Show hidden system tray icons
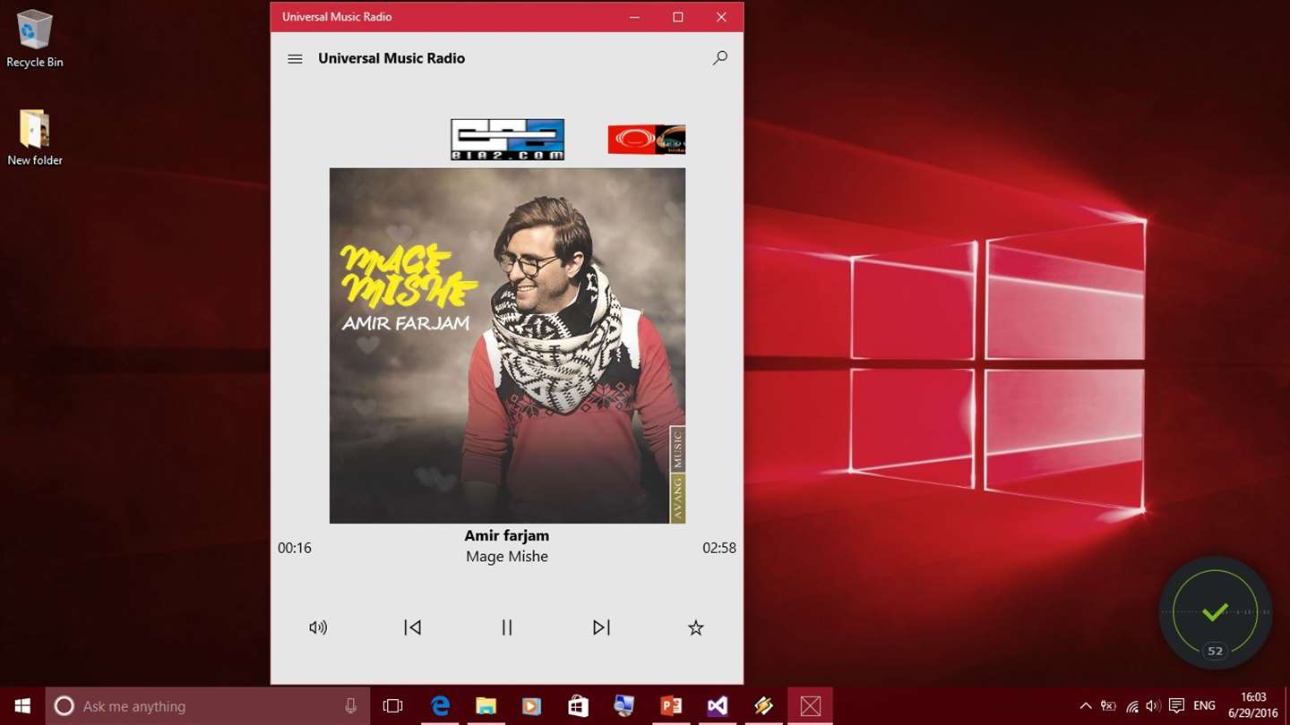Image resolution: width=1290 pixels, height=725 pixels. click(x=1086, y=706)
